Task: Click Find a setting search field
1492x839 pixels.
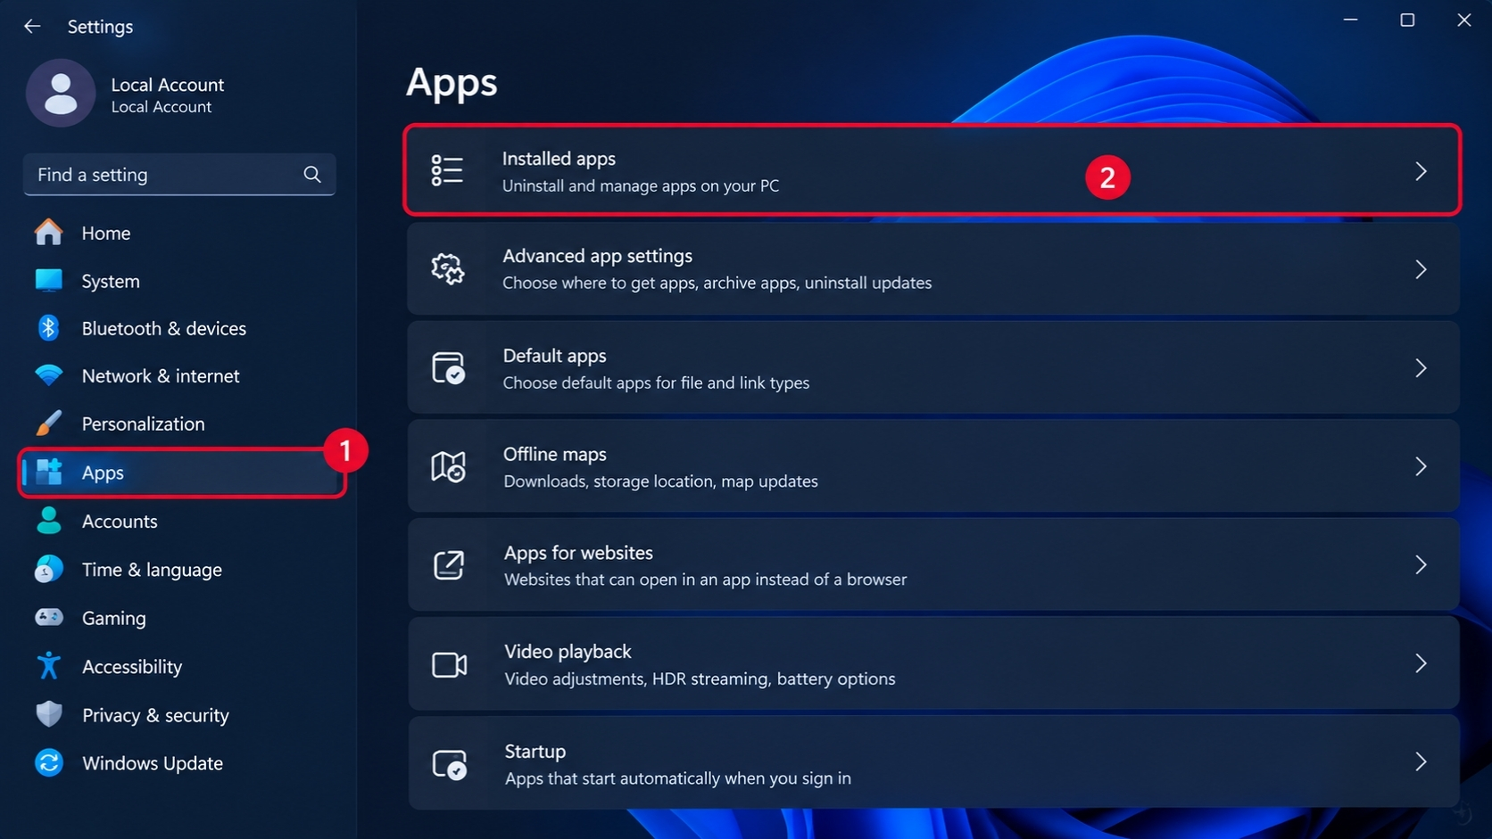Action: tap(179, 174)
